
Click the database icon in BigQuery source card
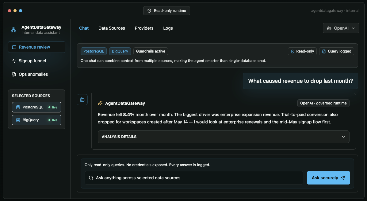tap(18, 120)
